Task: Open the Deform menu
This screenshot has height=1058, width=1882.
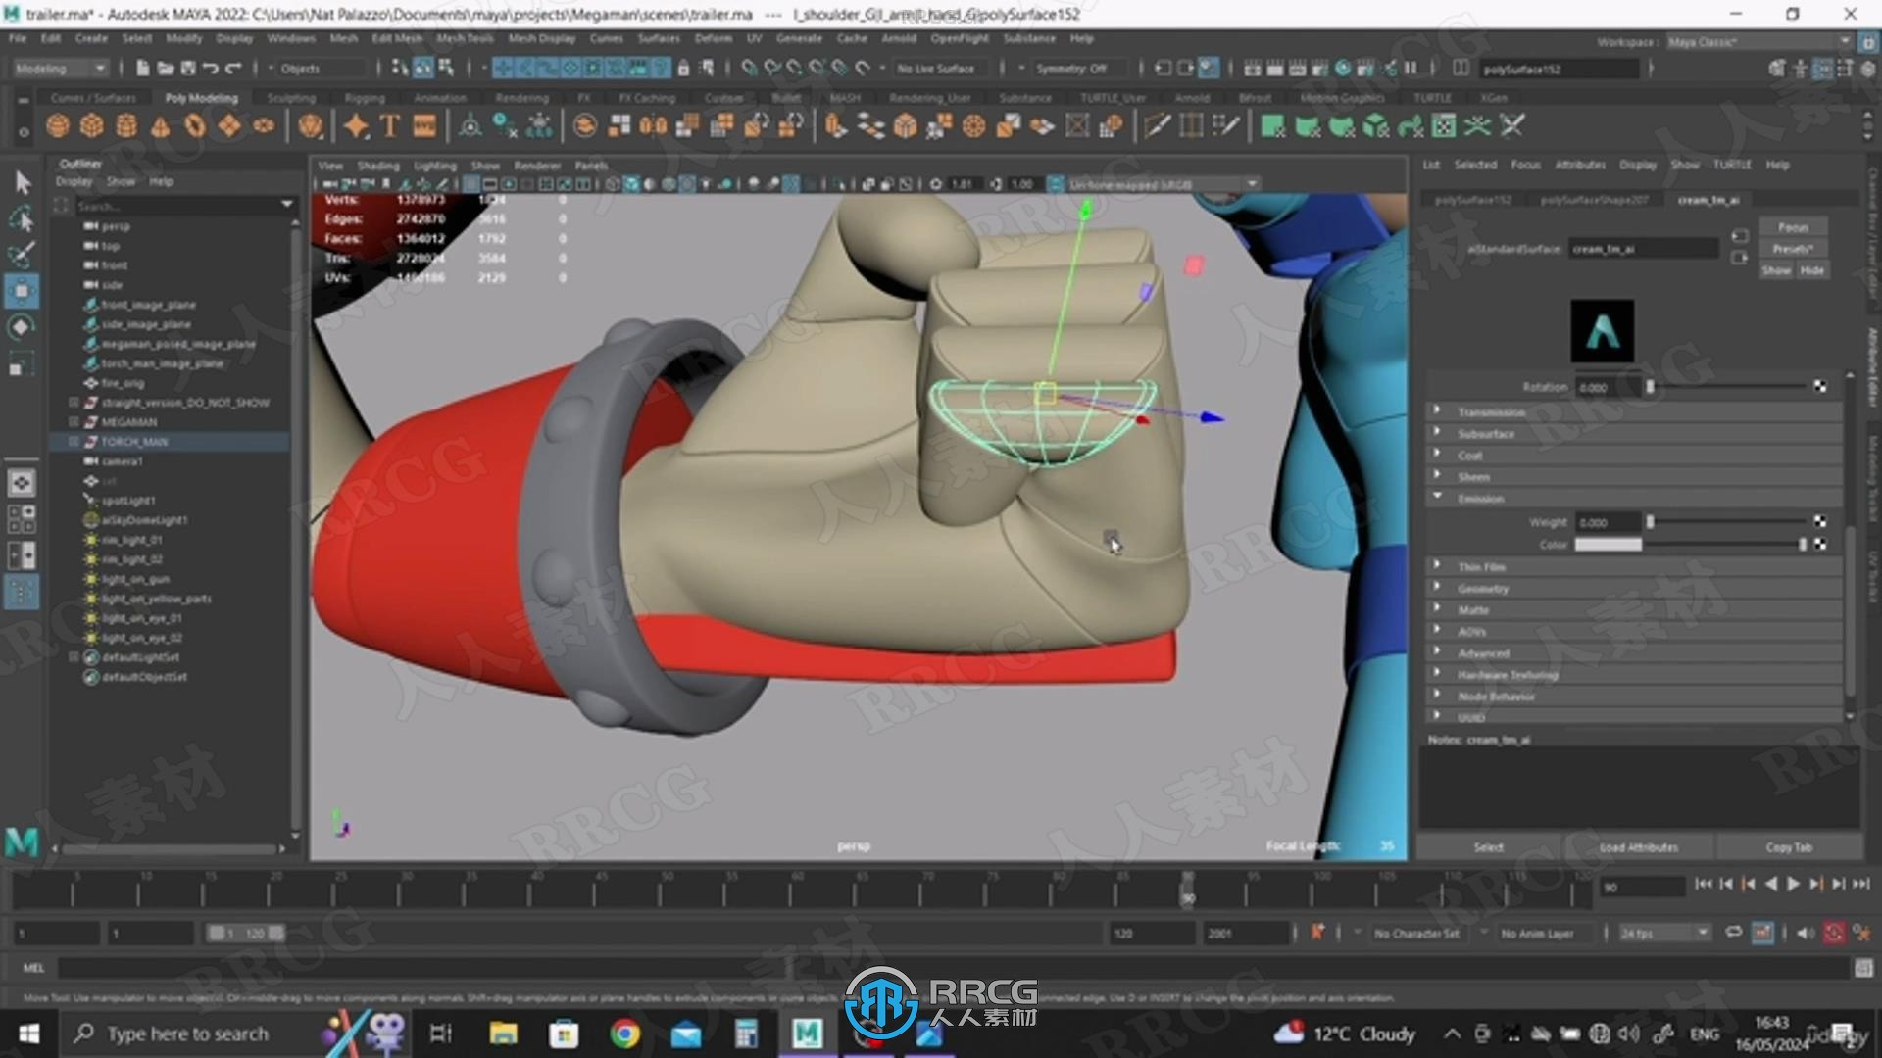Action: point(713,38)
